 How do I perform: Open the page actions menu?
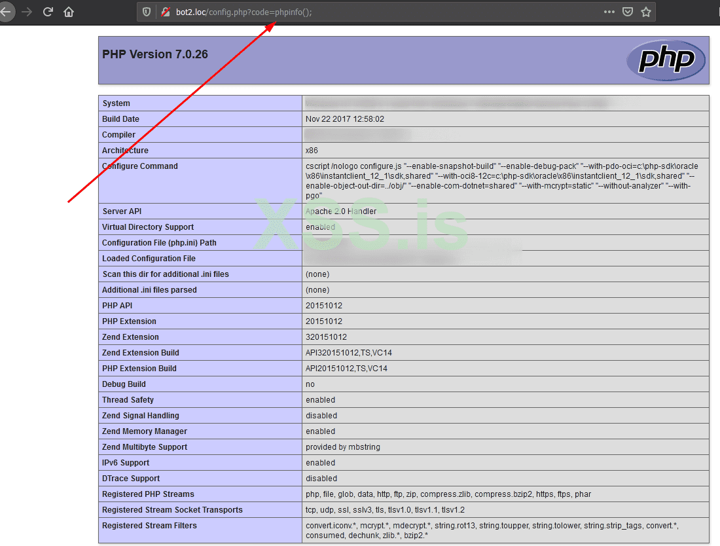click(609, 12)
